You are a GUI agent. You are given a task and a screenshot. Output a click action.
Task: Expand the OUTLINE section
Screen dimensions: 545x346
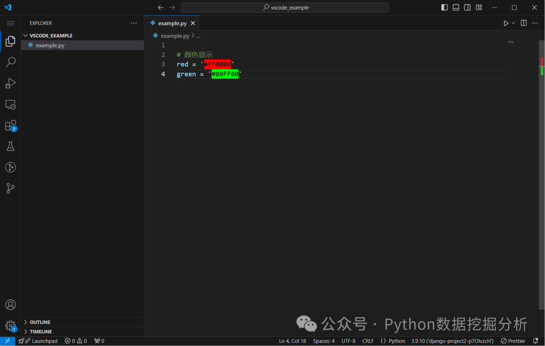pyautogui.click(x=82, y=322)
